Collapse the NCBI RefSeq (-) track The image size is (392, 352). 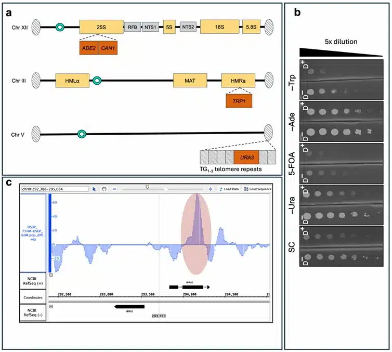[x=51, y=306]
